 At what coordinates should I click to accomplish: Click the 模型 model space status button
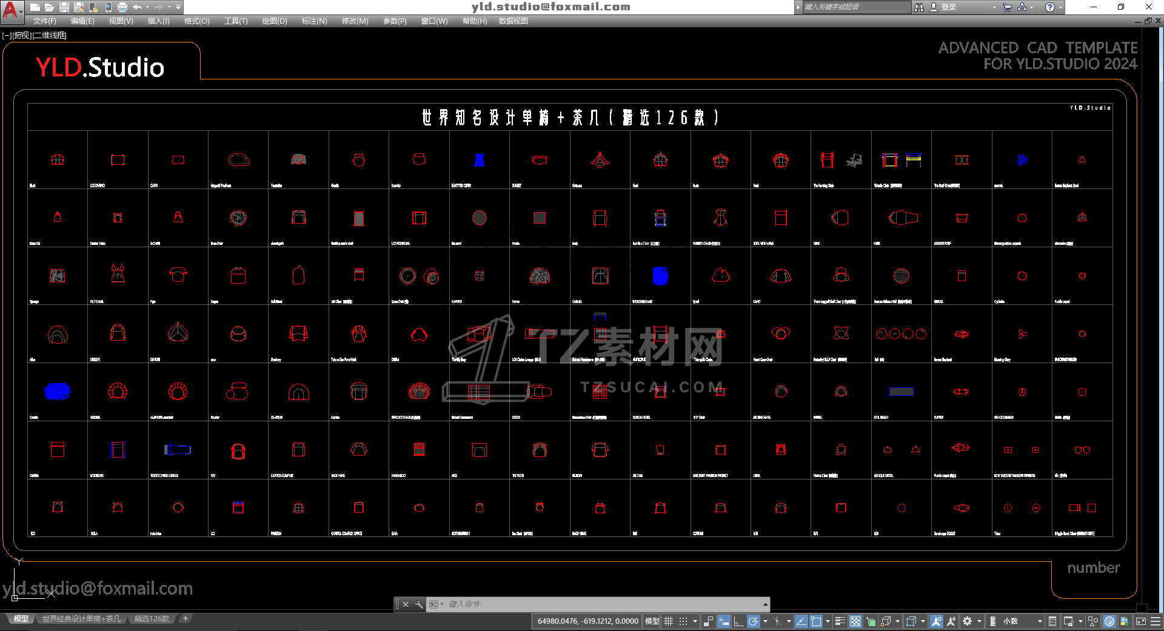(652, 621)
